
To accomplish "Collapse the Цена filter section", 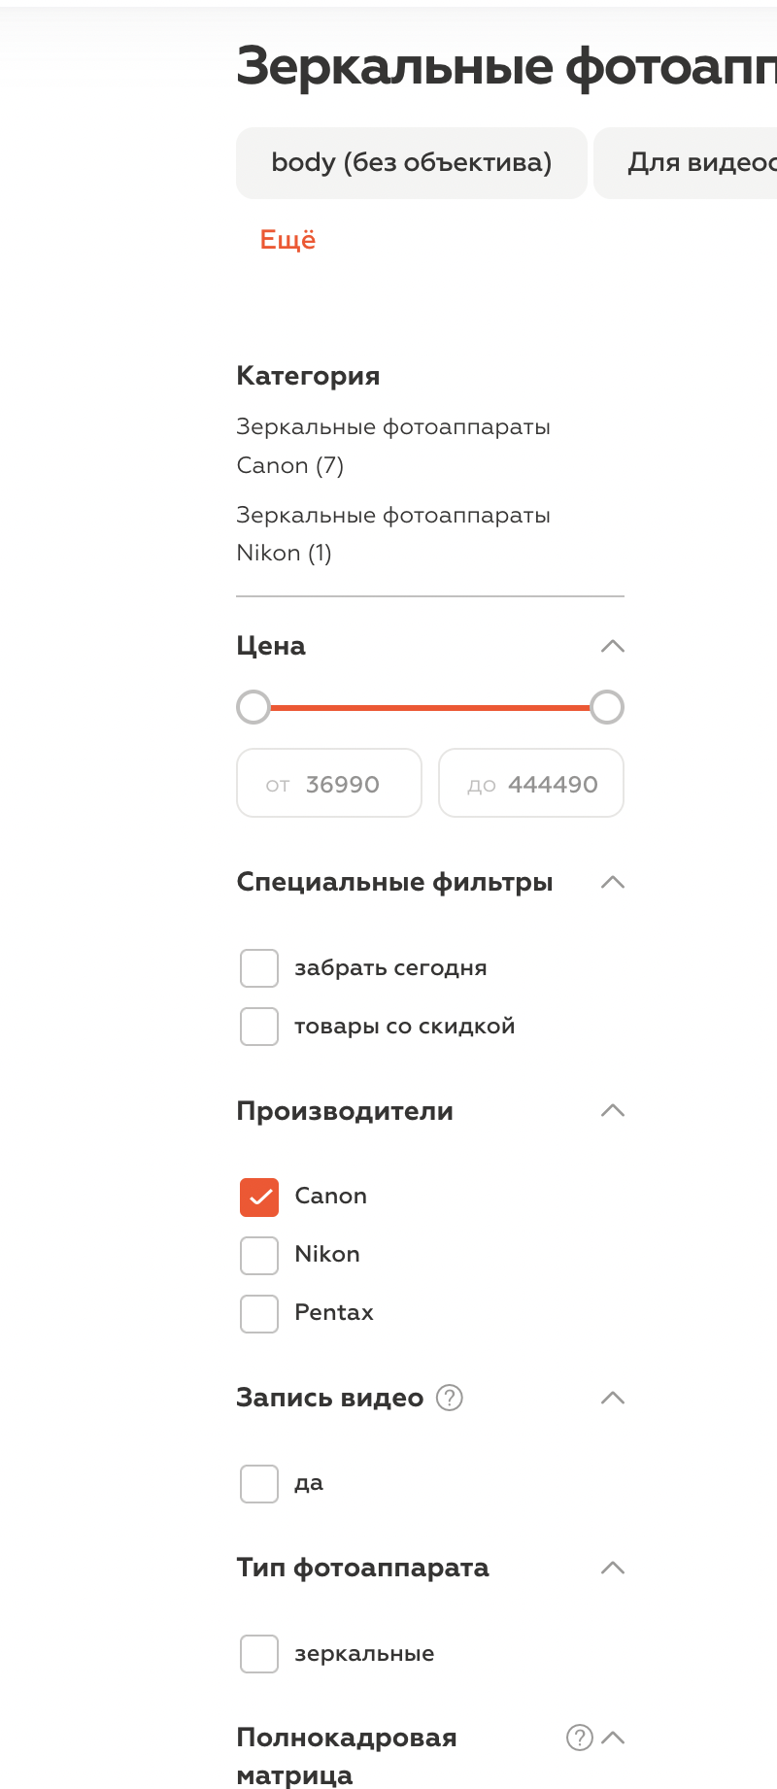I will point(613,647).
